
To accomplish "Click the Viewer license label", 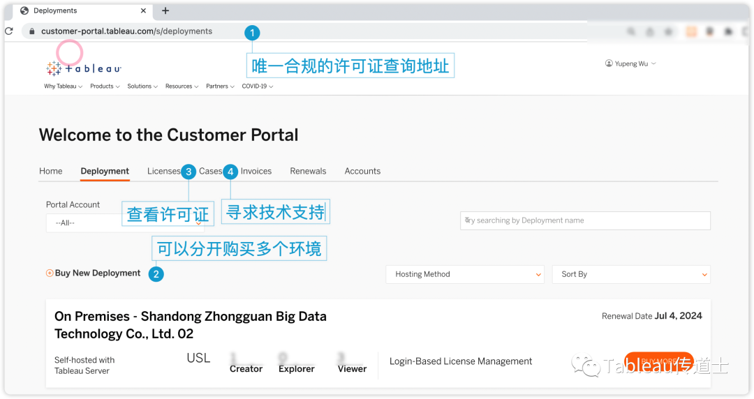I will click(352, 369).
